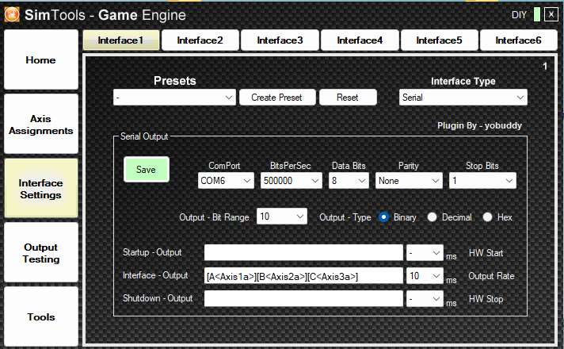Open the Presets dropdown
This screenshot has height=349, width=564.
(174, 98)
